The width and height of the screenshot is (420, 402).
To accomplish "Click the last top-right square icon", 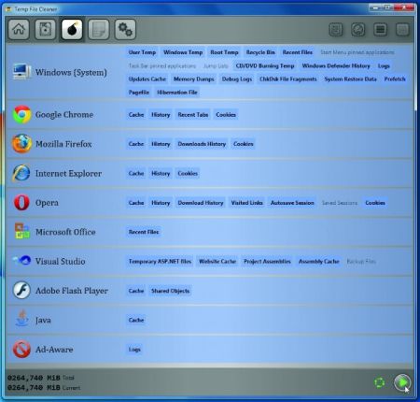I will 402,30.
